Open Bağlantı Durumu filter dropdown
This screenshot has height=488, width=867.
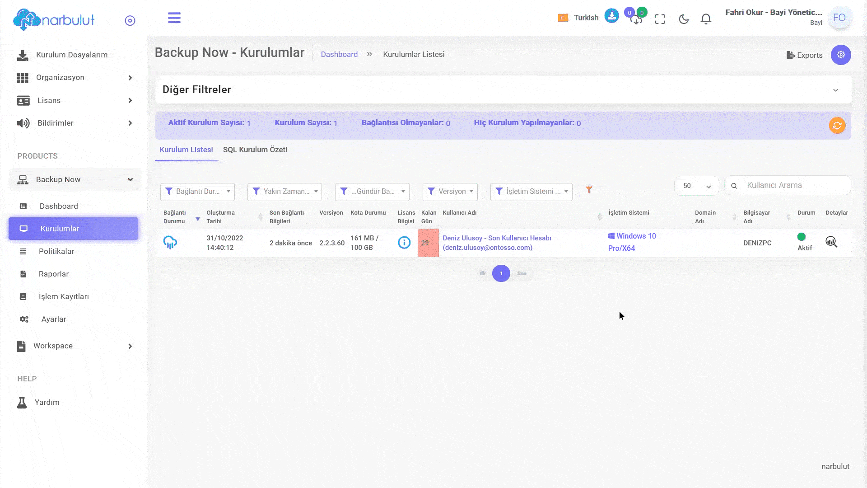[197, 192]
